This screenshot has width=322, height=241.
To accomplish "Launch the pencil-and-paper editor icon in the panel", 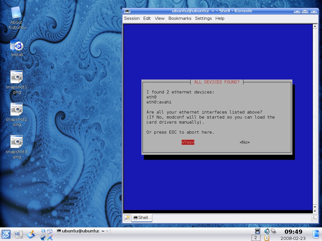I will coord(31,234).
